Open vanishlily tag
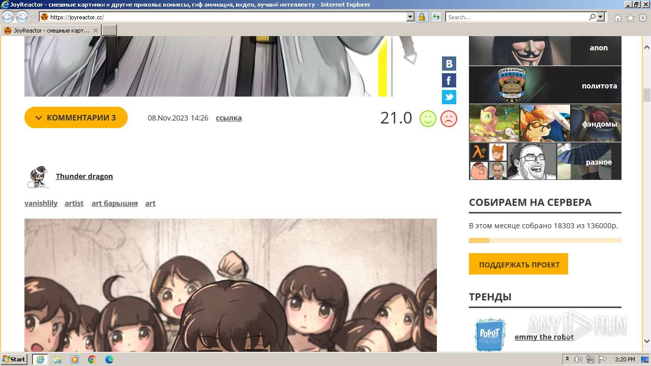The image size is (651, 366). [x=41, y=203]
